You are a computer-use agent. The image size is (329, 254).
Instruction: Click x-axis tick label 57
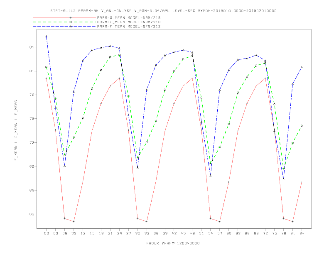[x=220, y=233]
